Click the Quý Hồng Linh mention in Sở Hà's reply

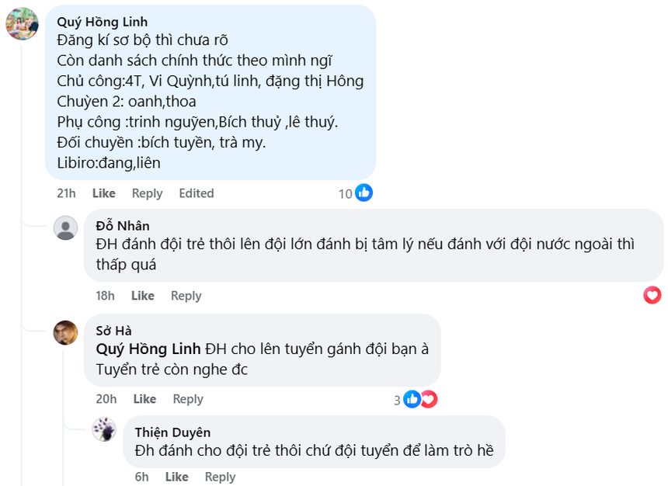[x=148, y=349]
